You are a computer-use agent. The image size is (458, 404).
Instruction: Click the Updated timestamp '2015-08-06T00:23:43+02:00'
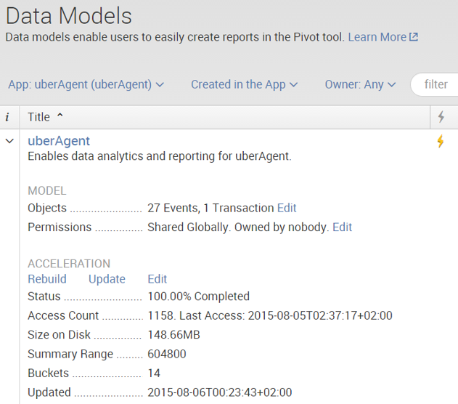220,392
